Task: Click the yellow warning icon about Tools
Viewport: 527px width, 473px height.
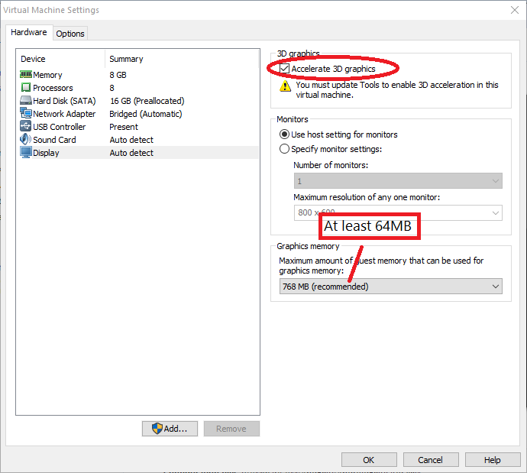Action: tap(285, 86)
